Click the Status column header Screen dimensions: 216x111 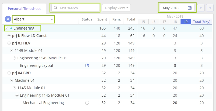[87, 19]
